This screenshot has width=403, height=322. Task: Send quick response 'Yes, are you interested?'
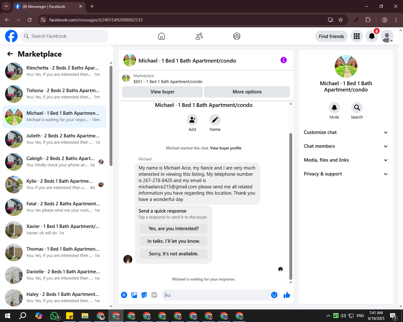coord(174,229)
